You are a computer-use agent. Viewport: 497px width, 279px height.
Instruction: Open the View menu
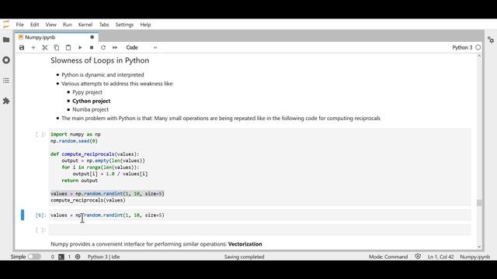click(50, 24)
